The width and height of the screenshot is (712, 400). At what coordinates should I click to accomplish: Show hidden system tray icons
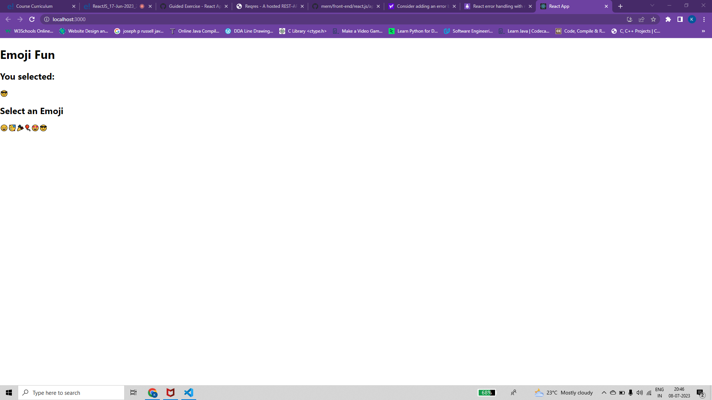[604, 393]
